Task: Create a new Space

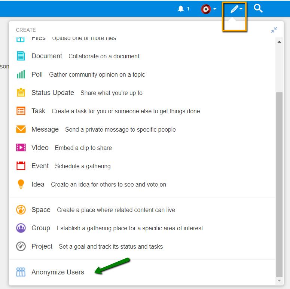Action: tap(41, 210)
